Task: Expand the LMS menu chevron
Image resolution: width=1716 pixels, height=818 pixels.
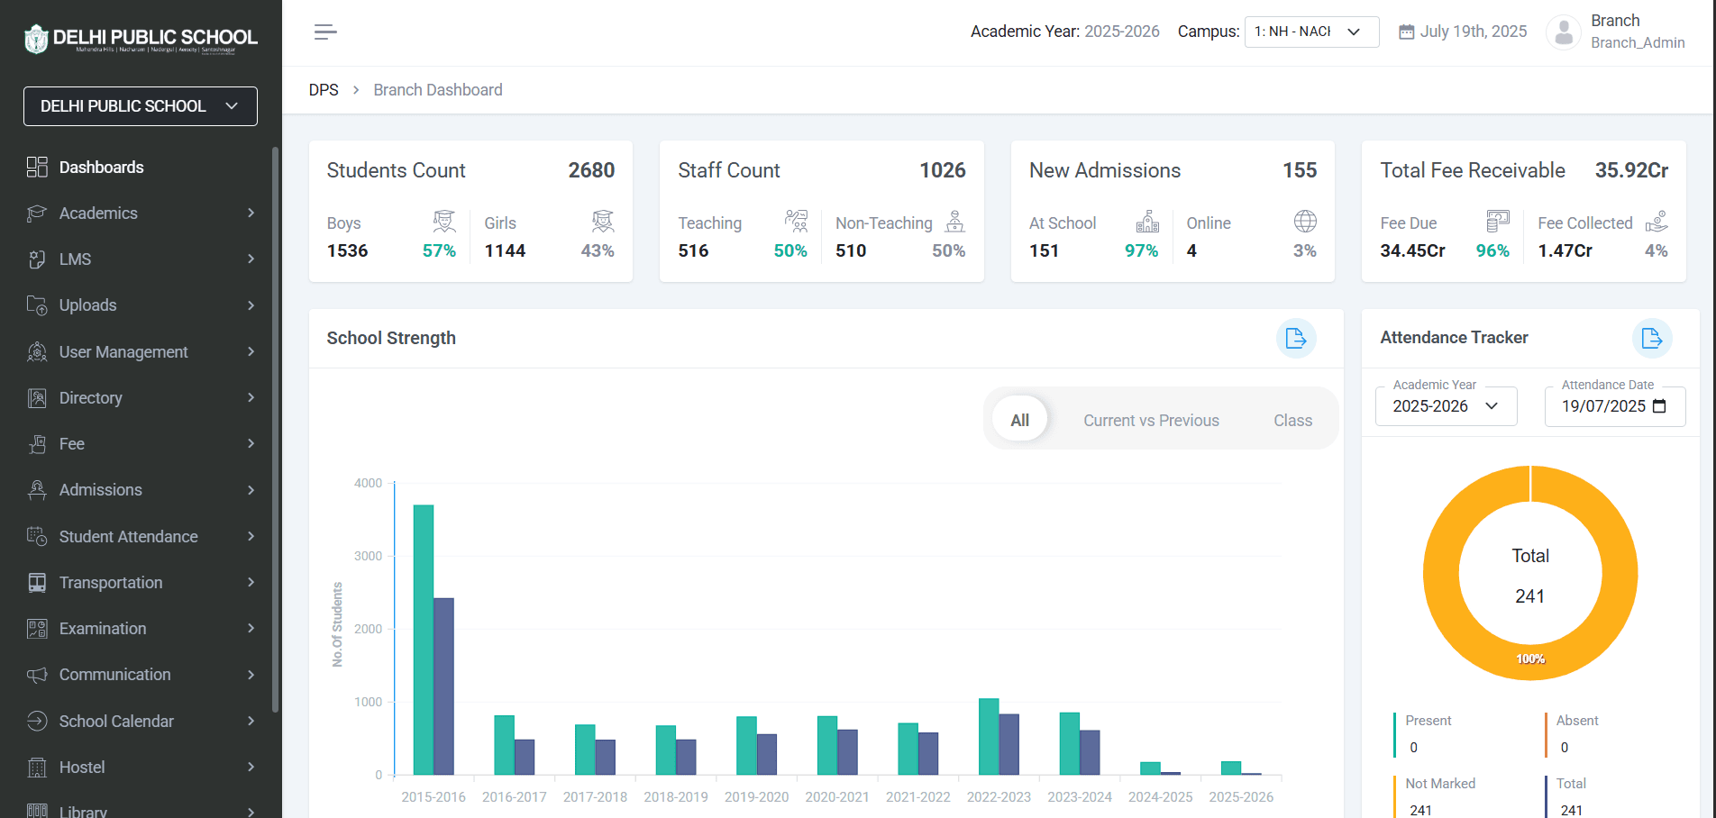Action: 251,259
